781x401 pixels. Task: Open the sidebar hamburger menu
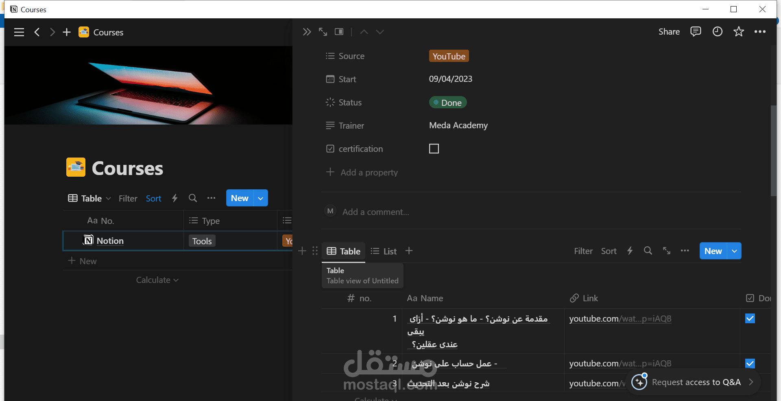tap(19, 32)
